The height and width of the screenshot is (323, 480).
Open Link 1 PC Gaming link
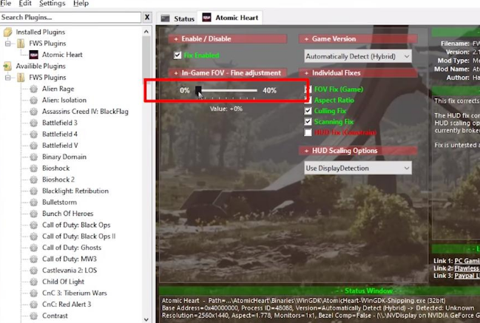(x=467, y=261)
